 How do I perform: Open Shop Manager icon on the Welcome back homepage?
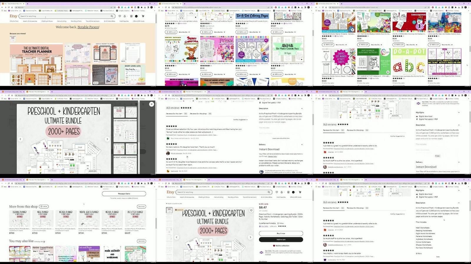pos(131,16)
